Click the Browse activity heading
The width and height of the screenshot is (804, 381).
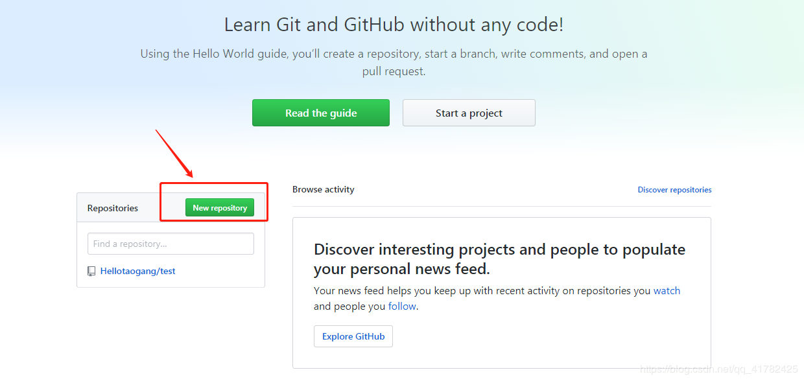(x=324, y=189)
